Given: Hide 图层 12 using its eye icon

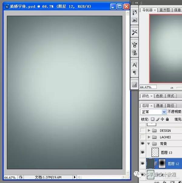Looking at the screenshot, I should pos(143,163).
